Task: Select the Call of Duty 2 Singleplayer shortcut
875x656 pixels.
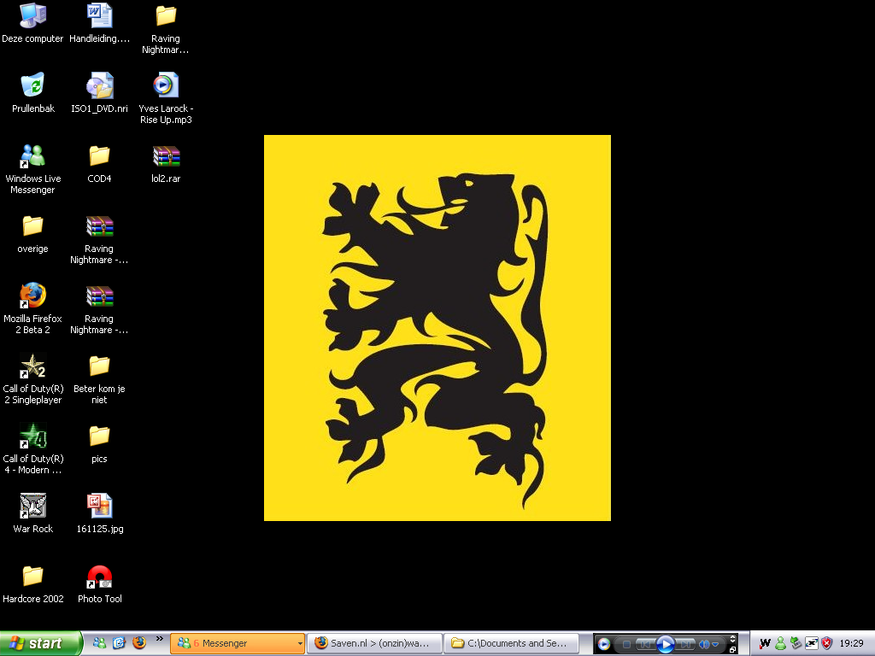Action: pos(33,379)
